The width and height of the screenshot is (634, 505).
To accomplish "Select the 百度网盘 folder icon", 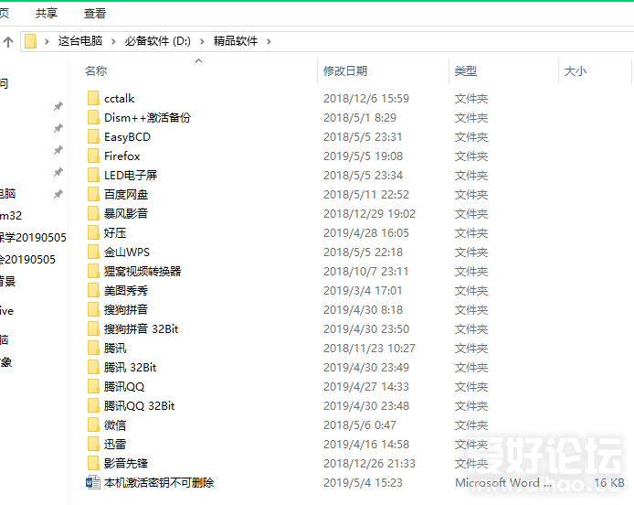I will coord(93,194).
